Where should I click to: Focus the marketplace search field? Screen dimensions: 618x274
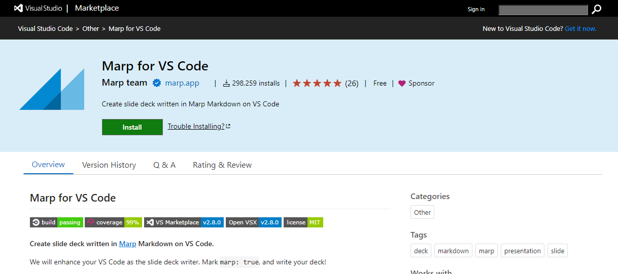tap(543, 10)
